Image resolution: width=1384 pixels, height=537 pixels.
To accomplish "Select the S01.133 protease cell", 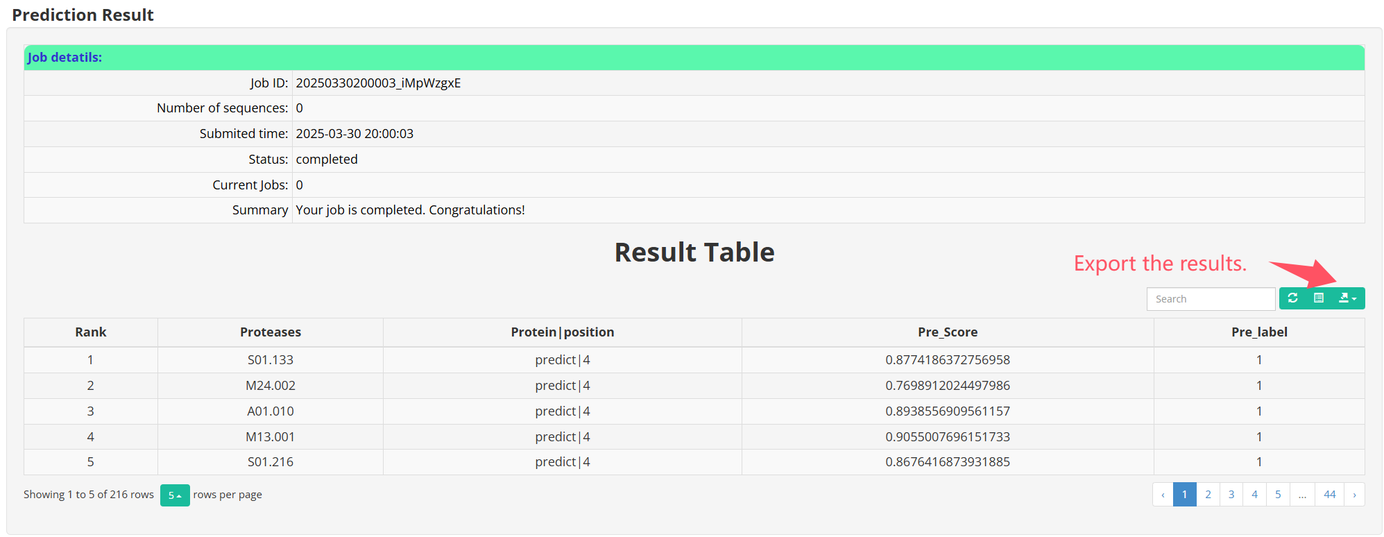I will pos(271,360).
